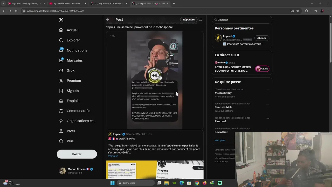Go to Accueil home icon
Viewport: 332px width, 187px height.
tap(61, 30)
